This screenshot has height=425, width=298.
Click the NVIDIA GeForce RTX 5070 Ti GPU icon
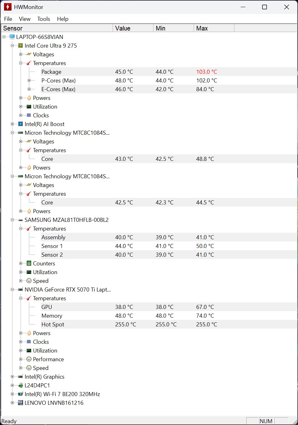[21, 290]
